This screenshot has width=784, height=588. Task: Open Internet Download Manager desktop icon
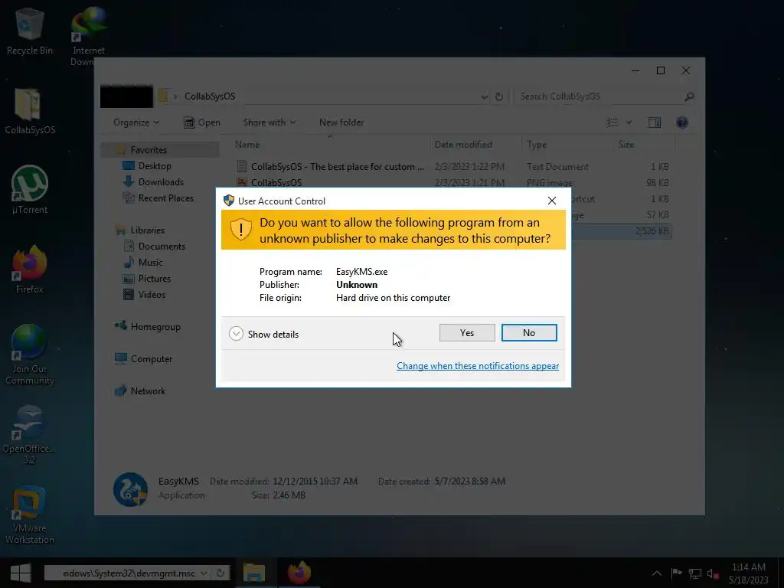pyautogui.click(x=87, y=36)
